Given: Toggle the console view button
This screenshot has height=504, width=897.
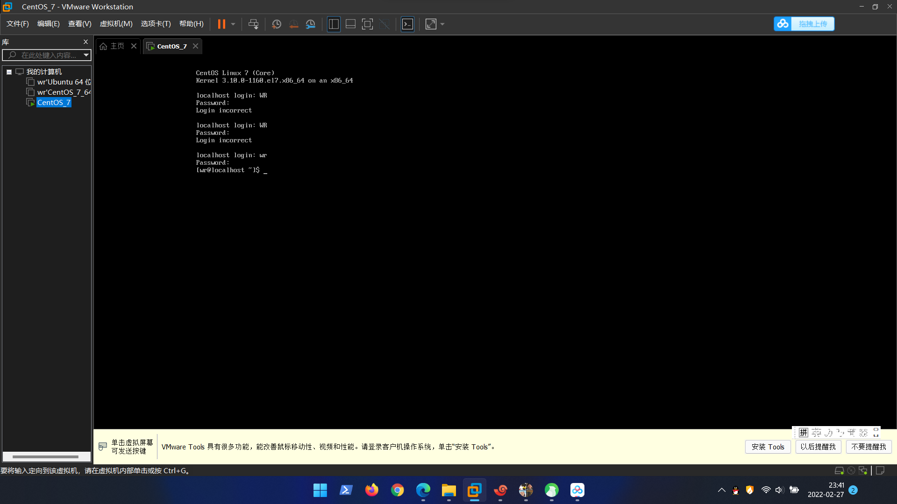Looking at the screenshot, I should (407, 24).
